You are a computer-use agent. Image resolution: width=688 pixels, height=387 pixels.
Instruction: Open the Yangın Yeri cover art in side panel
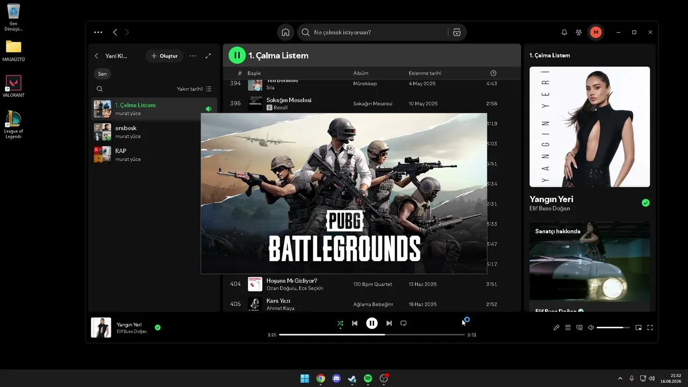(590, 127)
